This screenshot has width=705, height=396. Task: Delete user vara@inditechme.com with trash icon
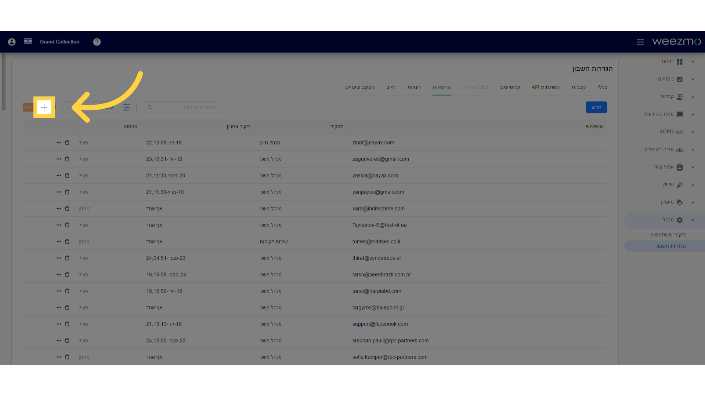click(x=67, y=208)
